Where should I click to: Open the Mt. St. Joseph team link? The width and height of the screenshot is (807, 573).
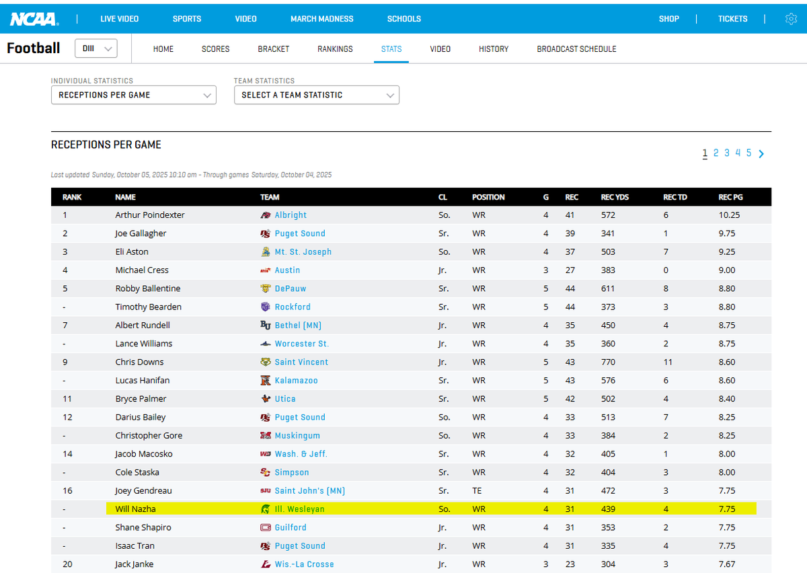(x=303, y=252)
